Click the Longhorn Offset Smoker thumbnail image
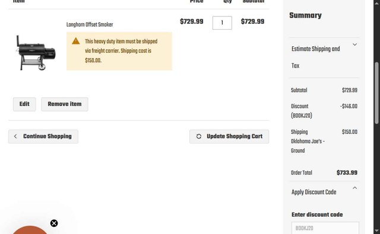Image resolution: width=380 pixels, height=234 pixels. point(36,53)
